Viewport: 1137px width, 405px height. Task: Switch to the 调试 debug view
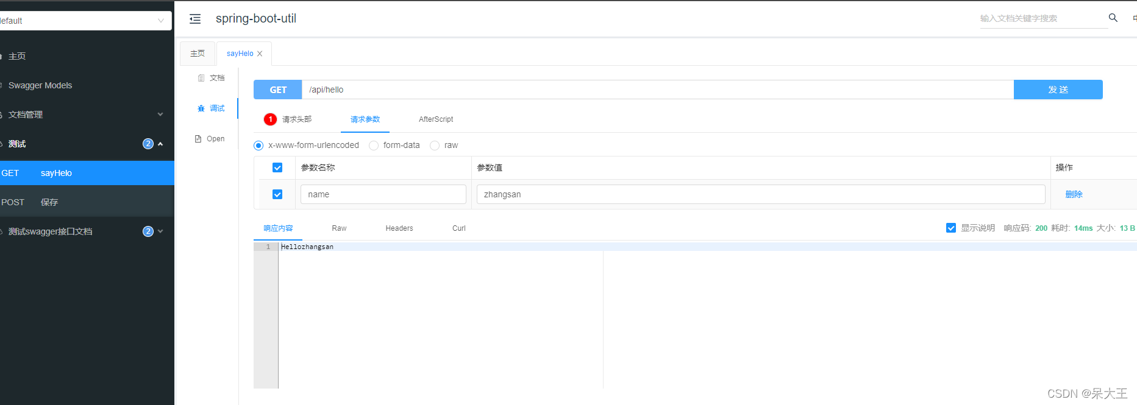pyautogui.click(x=211, y=108)
